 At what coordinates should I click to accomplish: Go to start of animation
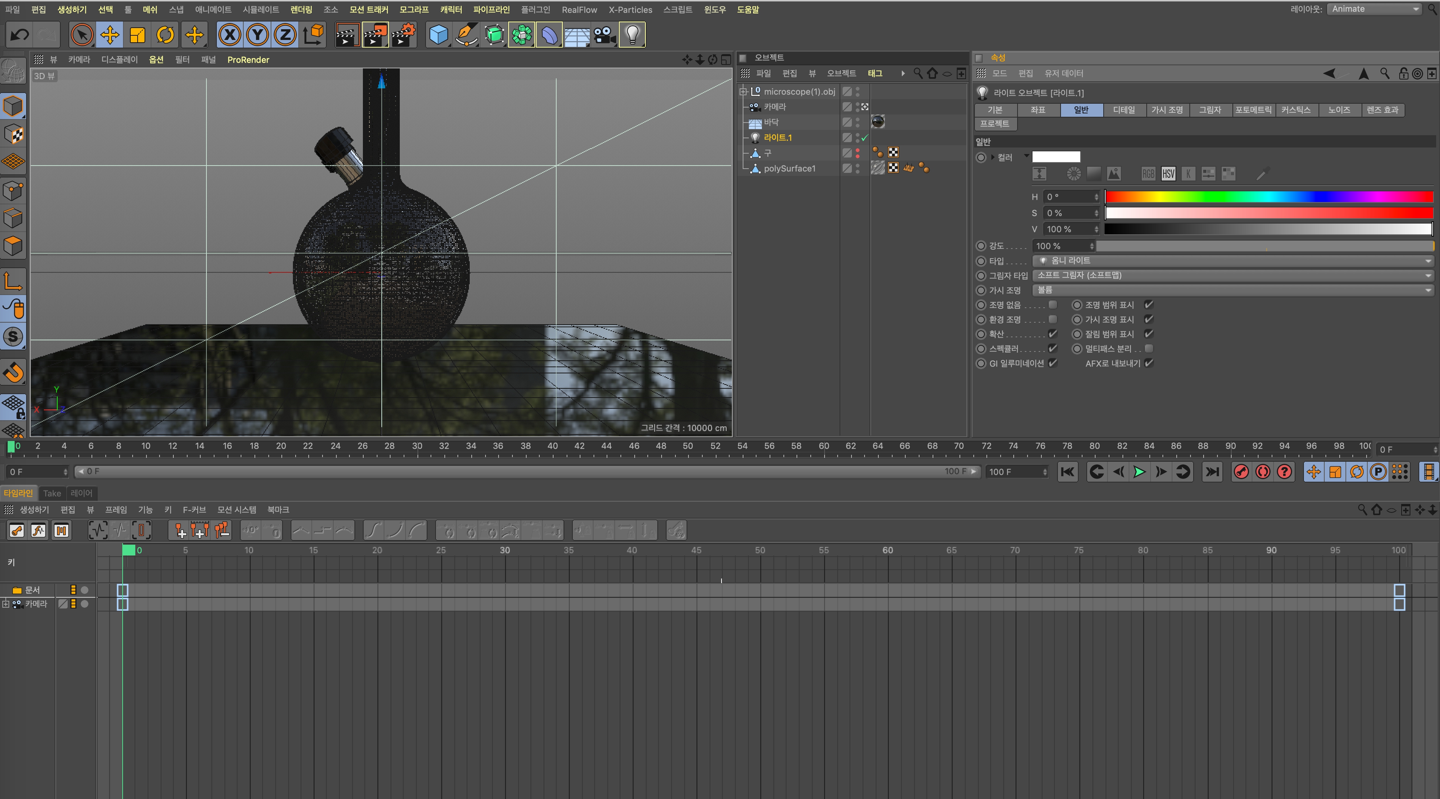click(x=1068, y=472)
